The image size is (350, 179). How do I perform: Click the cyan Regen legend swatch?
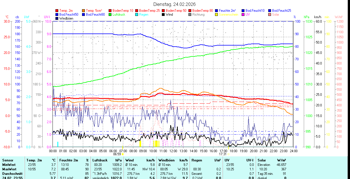click(x=137, y=15)
